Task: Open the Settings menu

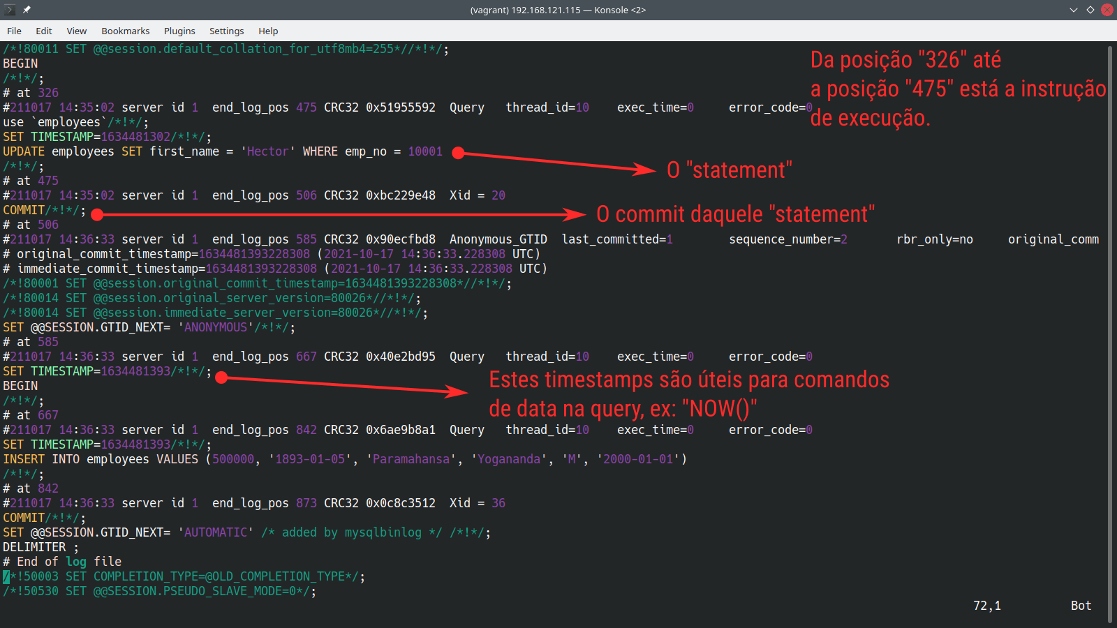Action: point(226,31)
